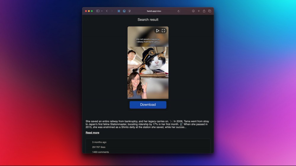Click the video thumbnail of the stationmaster cat
The image size is (296, 166).
tap(148, 63)
